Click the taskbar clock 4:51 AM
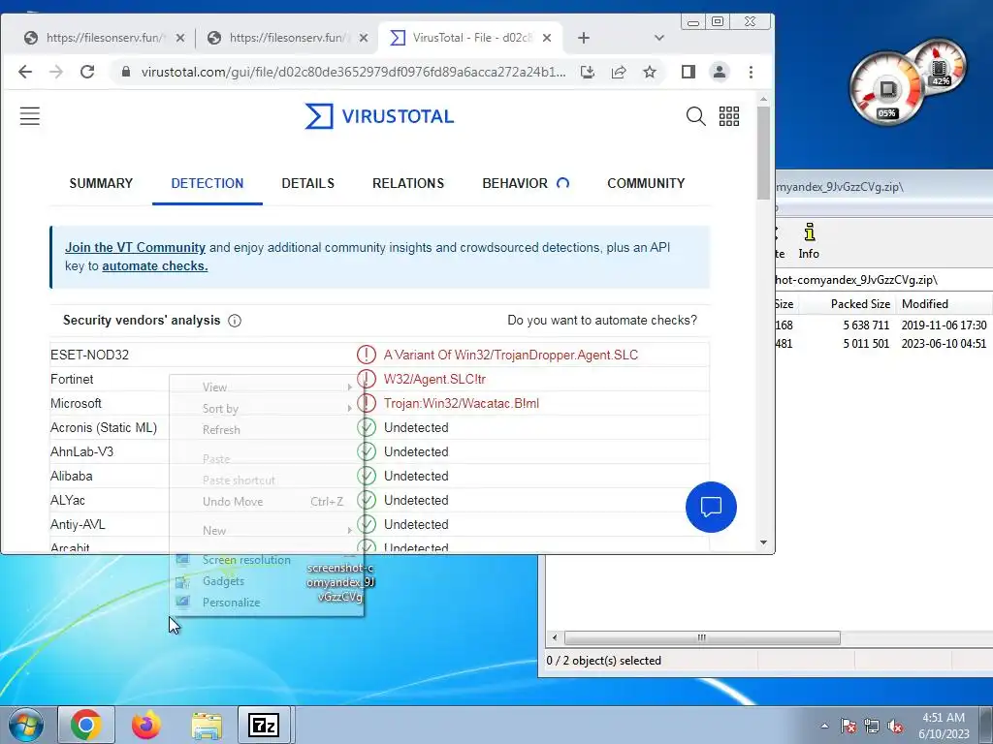 (x=944, y=726)
